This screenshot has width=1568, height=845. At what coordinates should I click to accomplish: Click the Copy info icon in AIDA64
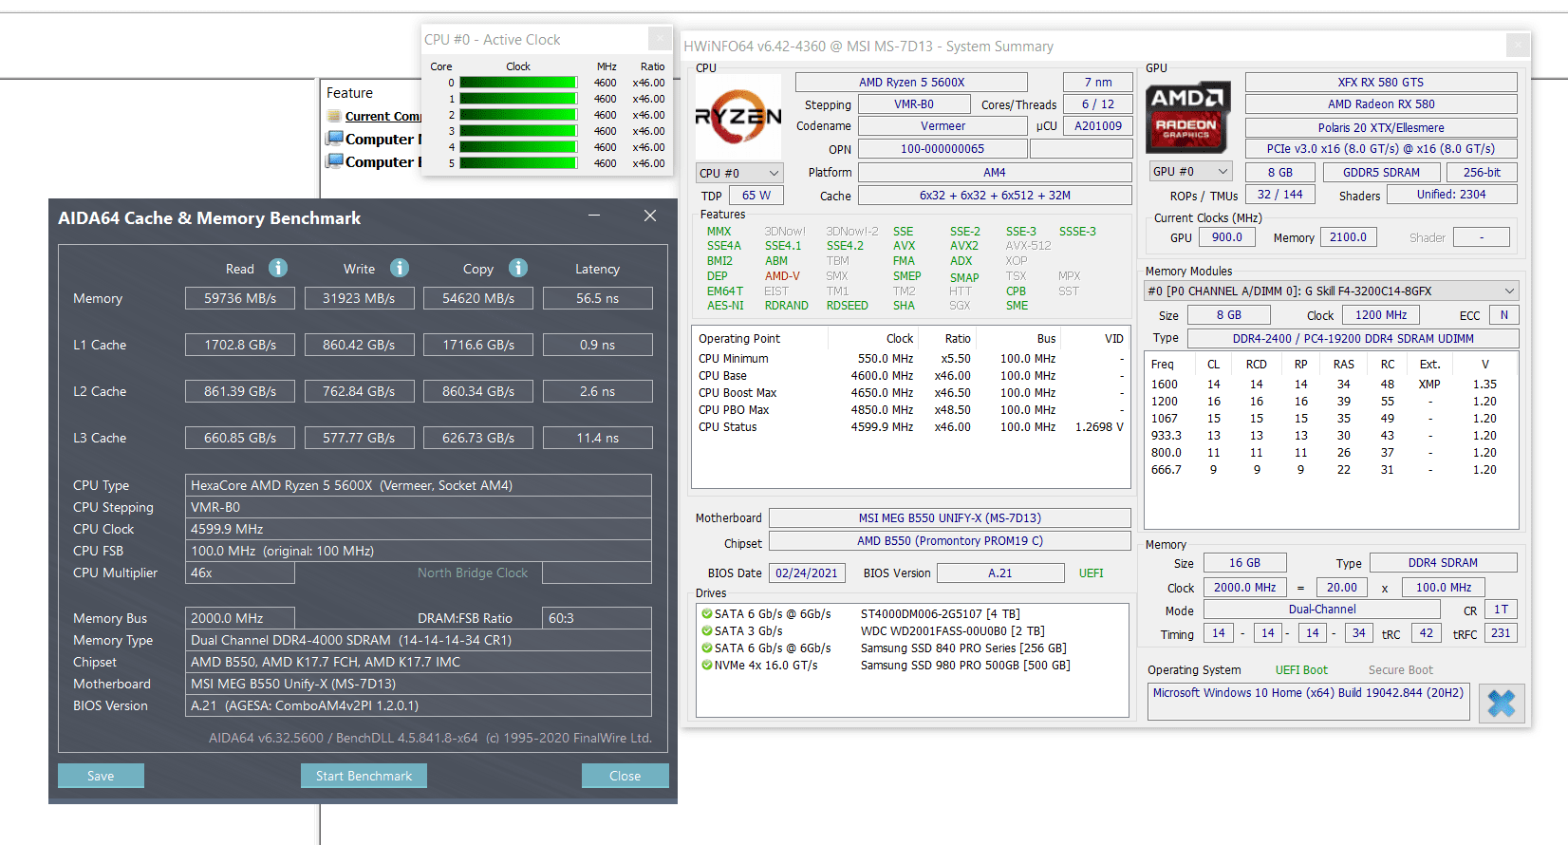pyautogui.click(x=518, y=268)
